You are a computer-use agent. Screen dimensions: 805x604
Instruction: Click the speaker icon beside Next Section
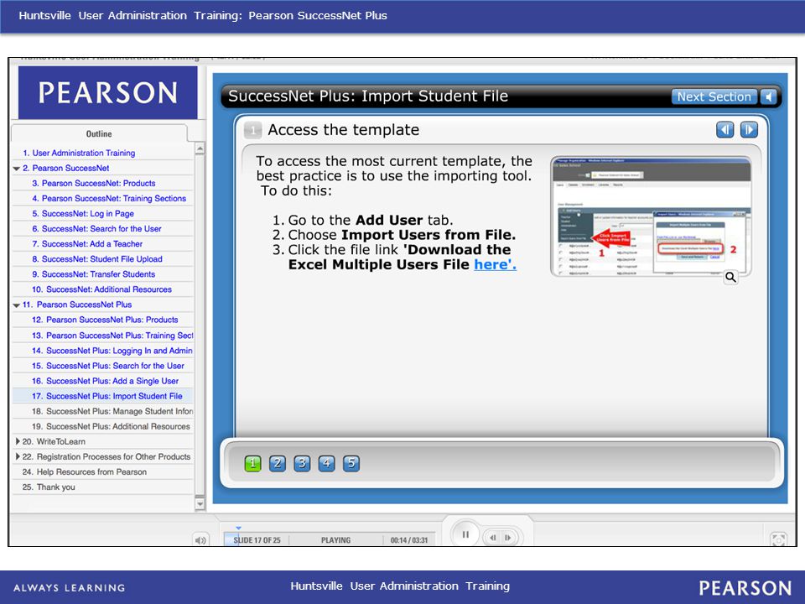(x=768, y=96)
